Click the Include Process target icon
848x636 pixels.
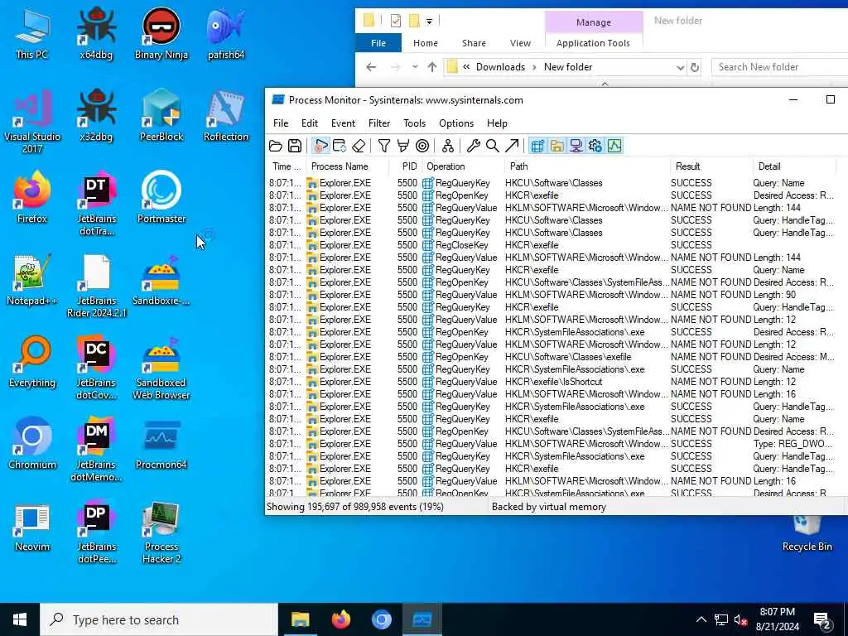tap(422, 146)
